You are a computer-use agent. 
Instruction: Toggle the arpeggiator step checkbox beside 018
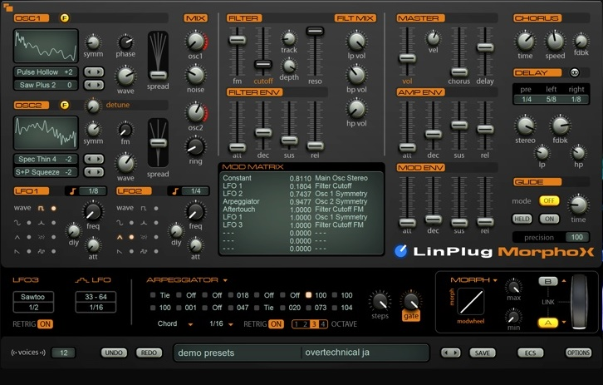pos(231,295)
